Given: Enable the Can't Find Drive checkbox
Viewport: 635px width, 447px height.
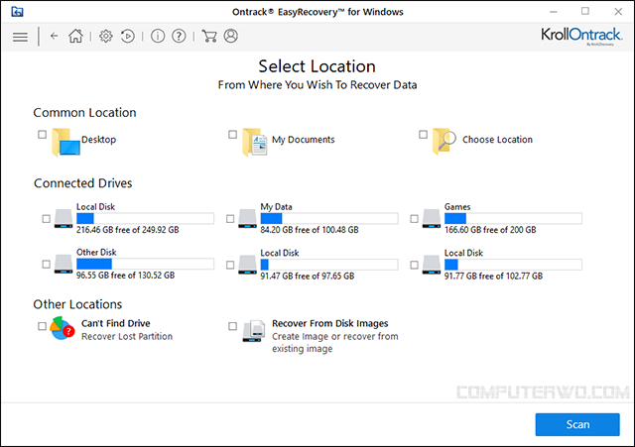Looking at the screenshot, I should click(x=42, y=326).
